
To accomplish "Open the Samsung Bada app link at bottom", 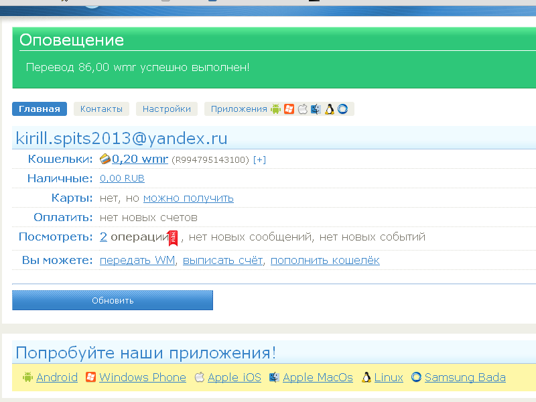I will click(x=465, y=377).
